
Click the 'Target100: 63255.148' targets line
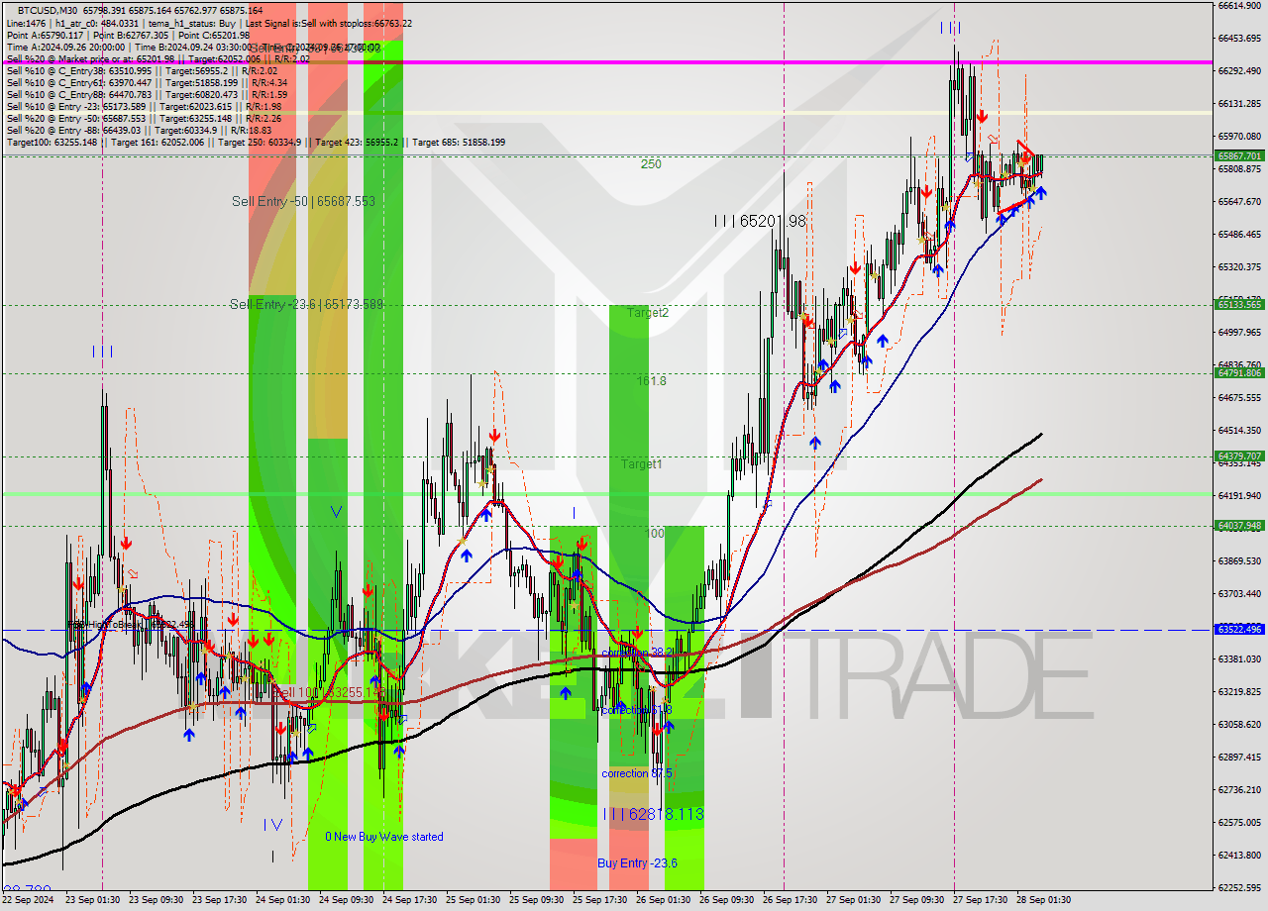pyautogui.click(x=256, y=142)
